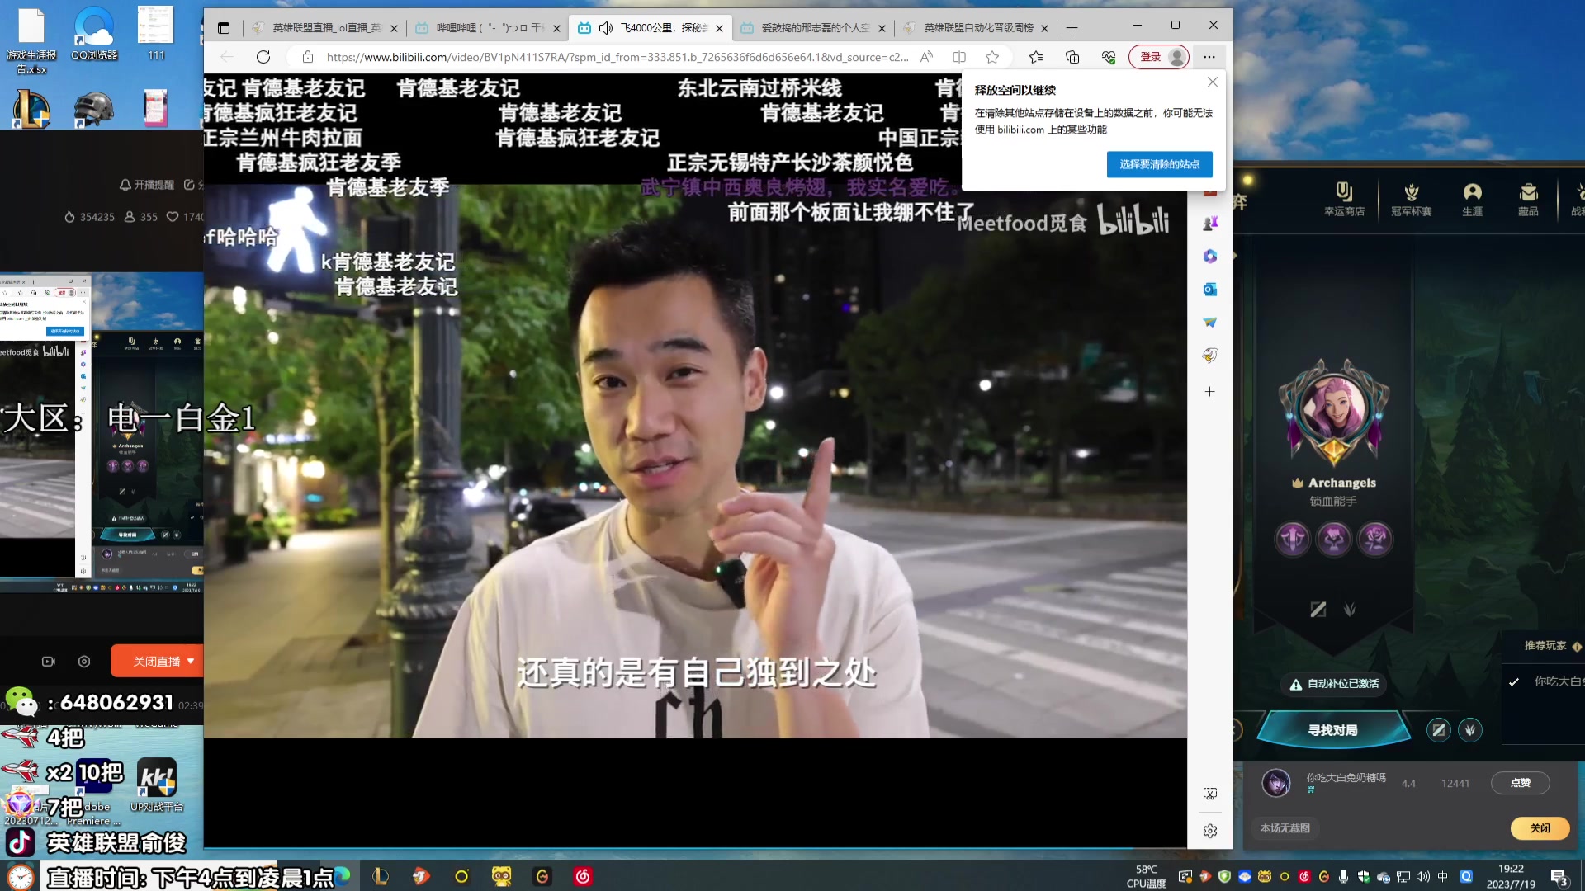Screen dimensions: 1585x891
Task: Open taskbar clock showing 19:22
Action: coord(1511,876)
